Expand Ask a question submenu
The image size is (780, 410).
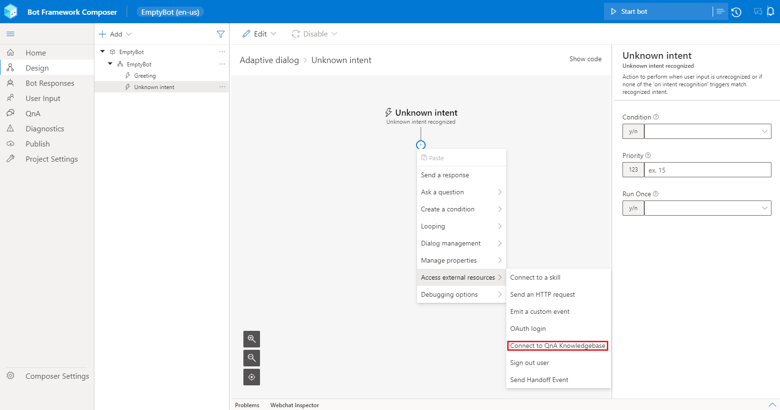[462, 192]
